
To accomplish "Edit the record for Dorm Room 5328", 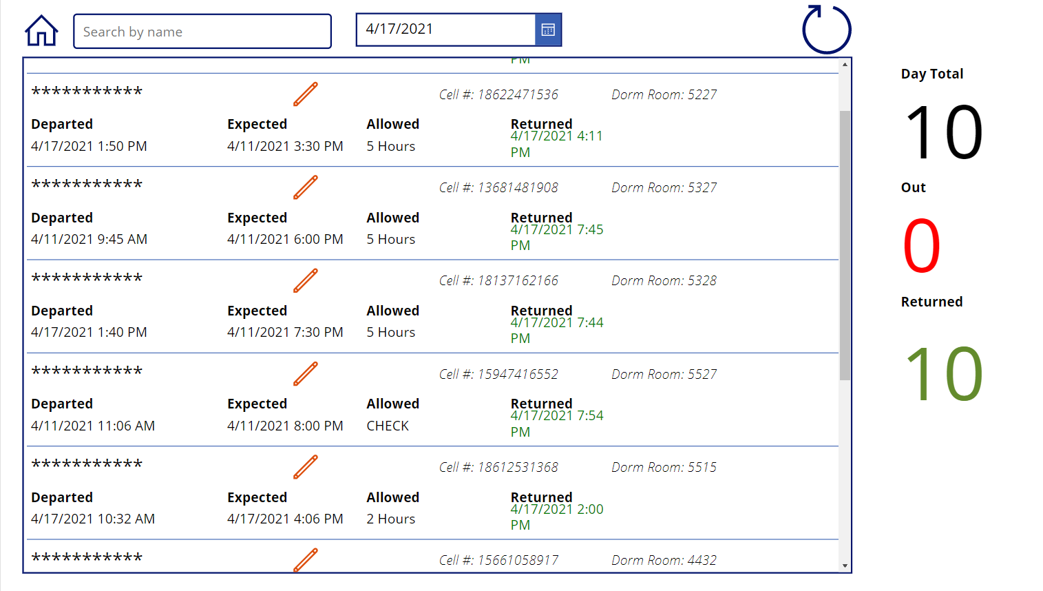I will click(306, 280).
